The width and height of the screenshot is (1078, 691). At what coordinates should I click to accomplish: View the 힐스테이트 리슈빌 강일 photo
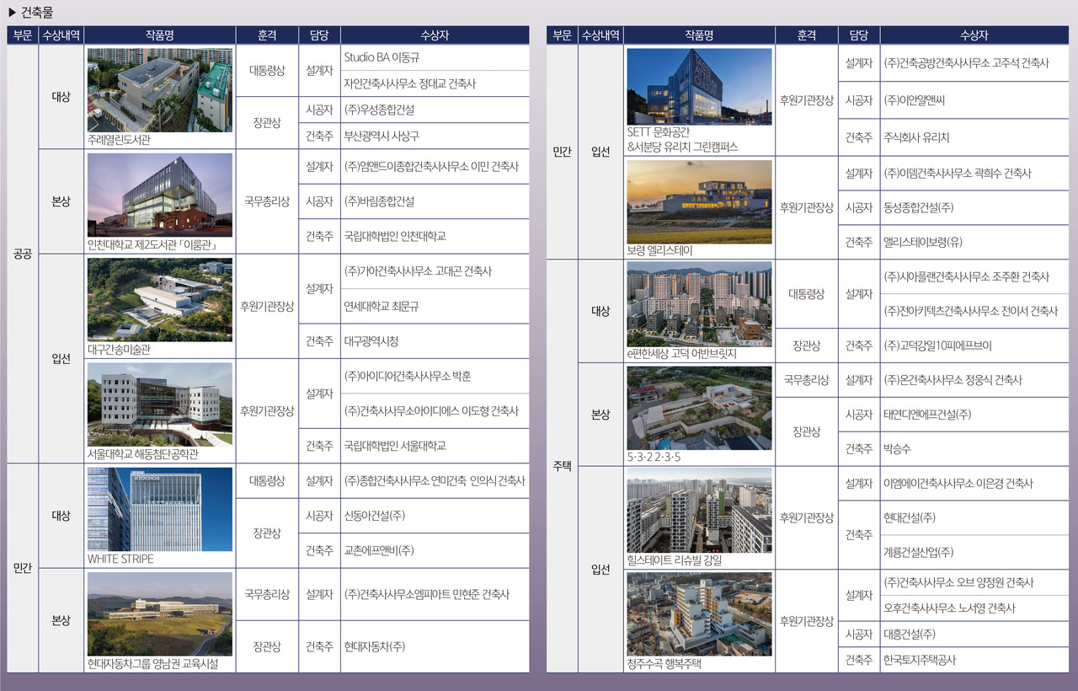[699, 511]
